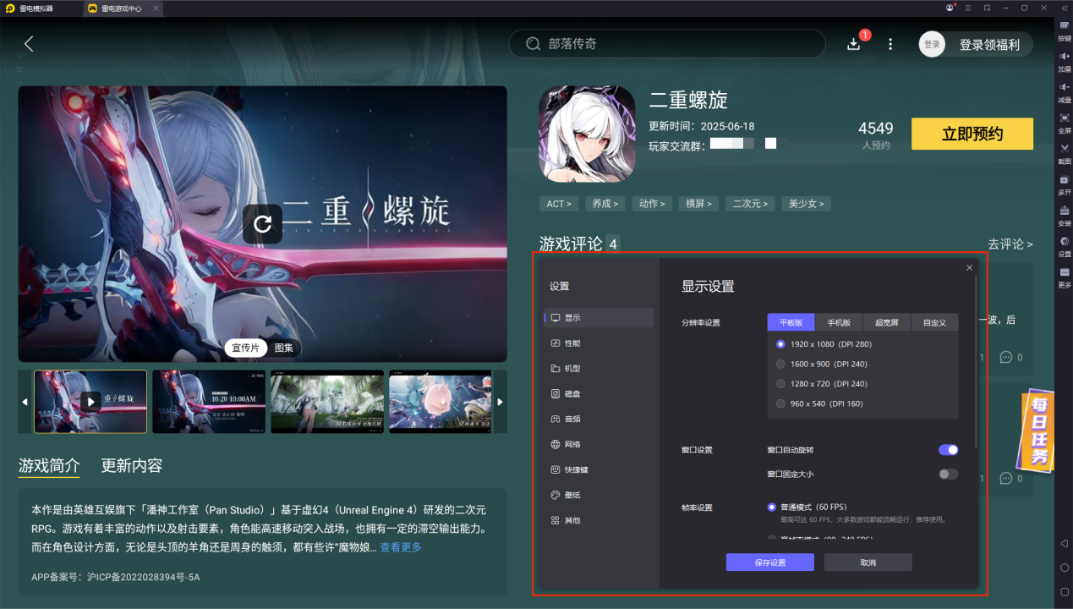Open 网络 settings in the sidebar
Image resolution: width=1073 pixels, height=609 pixels.
click(x=599, y=444)
